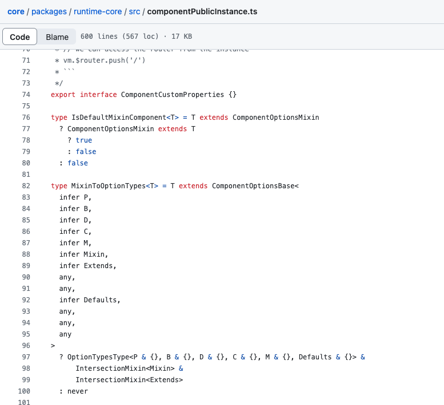Select line number 74
444x405 pixels.
coord(26,95)
